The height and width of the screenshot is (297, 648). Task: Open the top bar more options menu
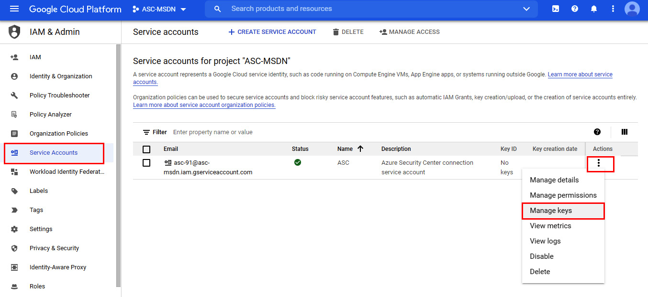pos(613,9)
